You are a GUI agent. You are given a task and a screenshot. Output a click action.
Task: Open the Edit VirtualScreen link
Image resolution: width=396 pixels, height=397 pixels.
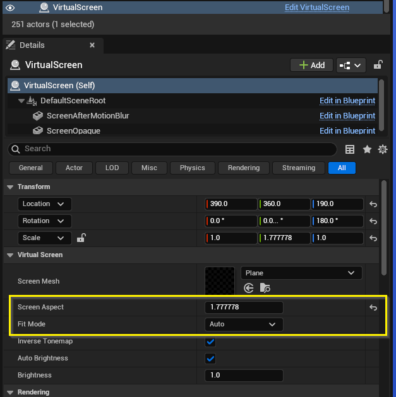click(316, 8)
